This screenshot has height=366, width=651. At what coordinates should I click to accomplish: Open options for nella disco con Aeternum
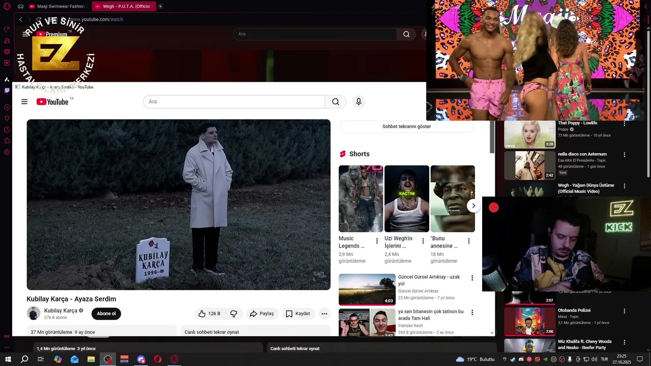pyautogui.click(x=625, y=155)
